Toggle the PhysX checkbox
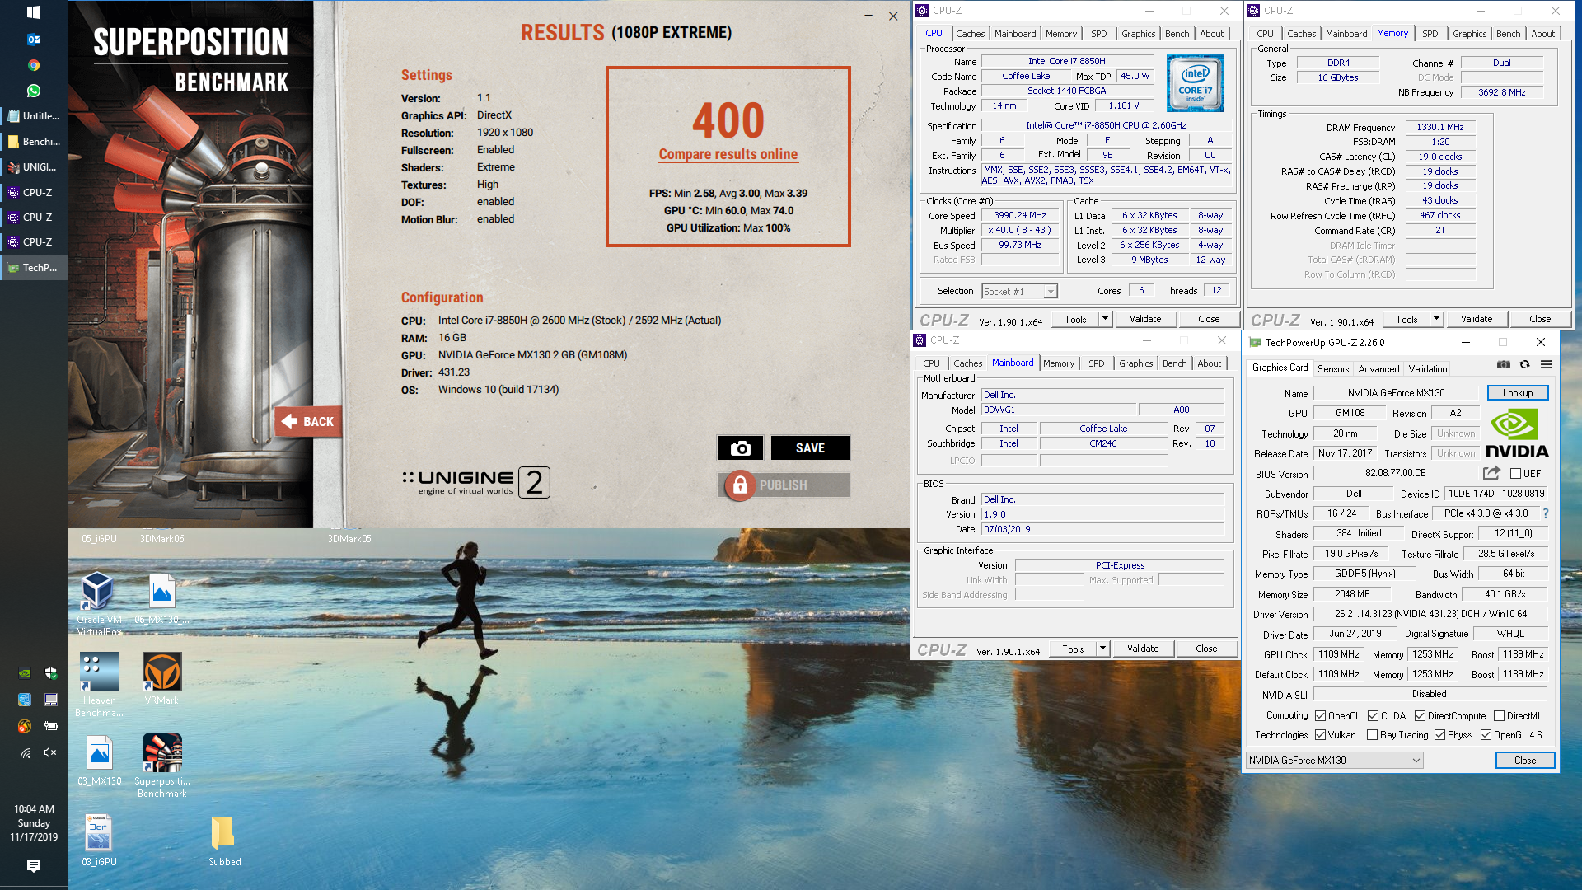The height and width of the screenshot is (890, 1582). click(x=1439, y=735)
